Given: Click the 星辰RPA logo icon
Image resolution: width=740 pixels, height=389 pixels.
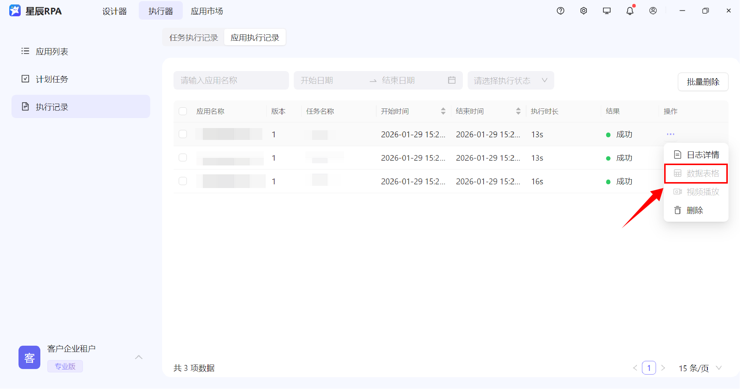Looking at the screenshot, I should pos(15,11).
